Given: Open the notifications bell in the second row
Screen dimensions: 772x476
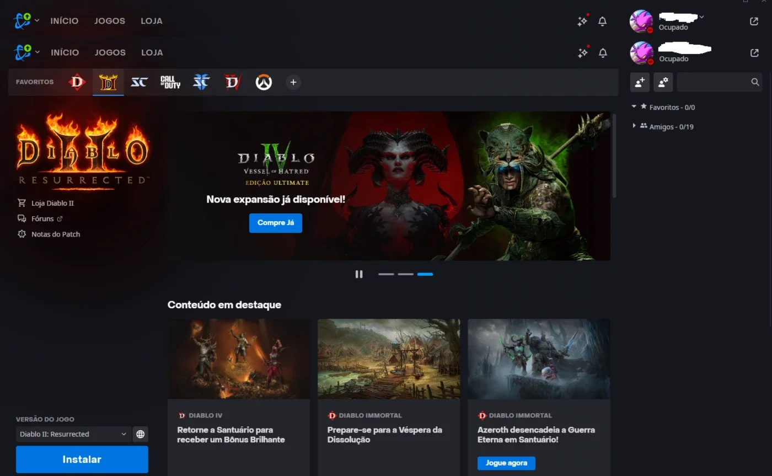Looking at the screenshot, I should click(x=603, y=53).
